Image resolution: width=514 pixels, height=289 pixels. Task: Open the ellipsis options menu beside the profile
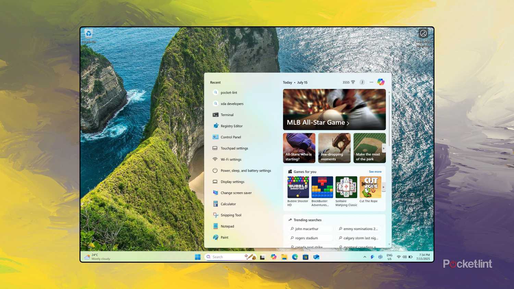point(371,82)
